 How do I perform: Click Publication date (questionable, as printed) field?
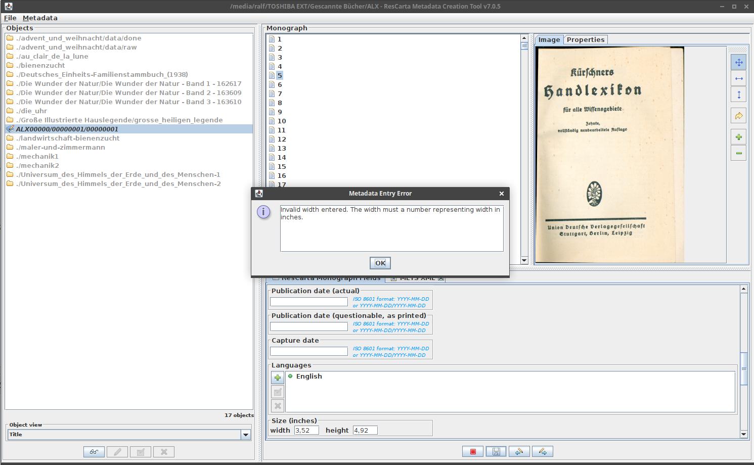pyautogui.click(x=309, y=327)
